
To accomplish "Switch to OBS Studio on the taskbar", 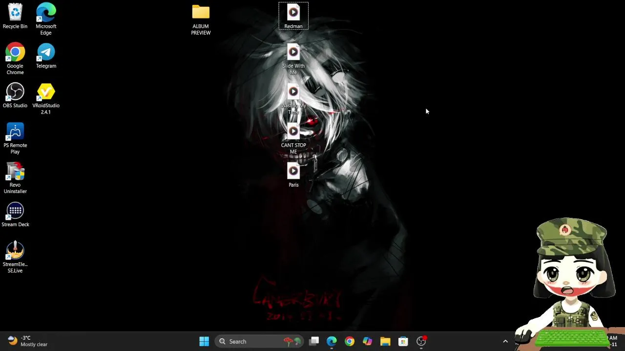I will tap(421, 341).
